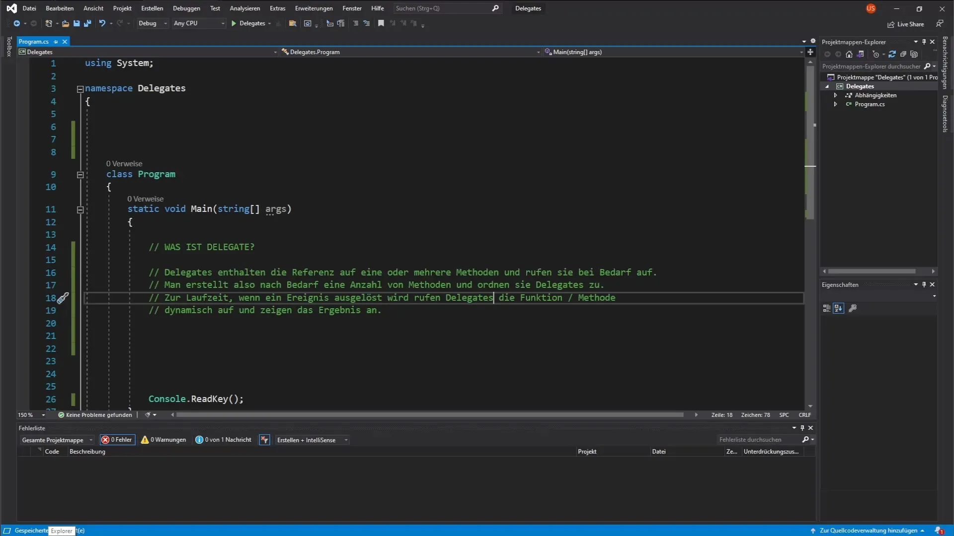
Task: Open the Debuggen menu
Action: click(x=186, y=8)
